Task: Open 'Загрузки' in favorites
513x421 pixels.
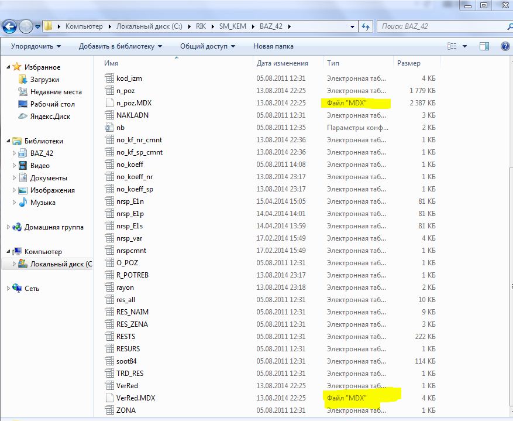Action: [x=44, y=80]
